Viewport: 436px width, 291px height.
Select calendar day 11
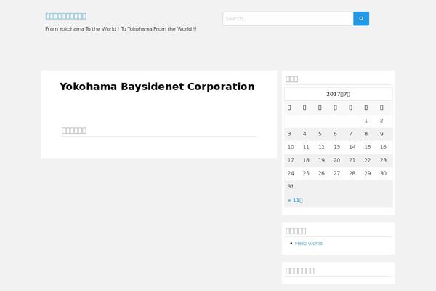(x=306, y=147)
